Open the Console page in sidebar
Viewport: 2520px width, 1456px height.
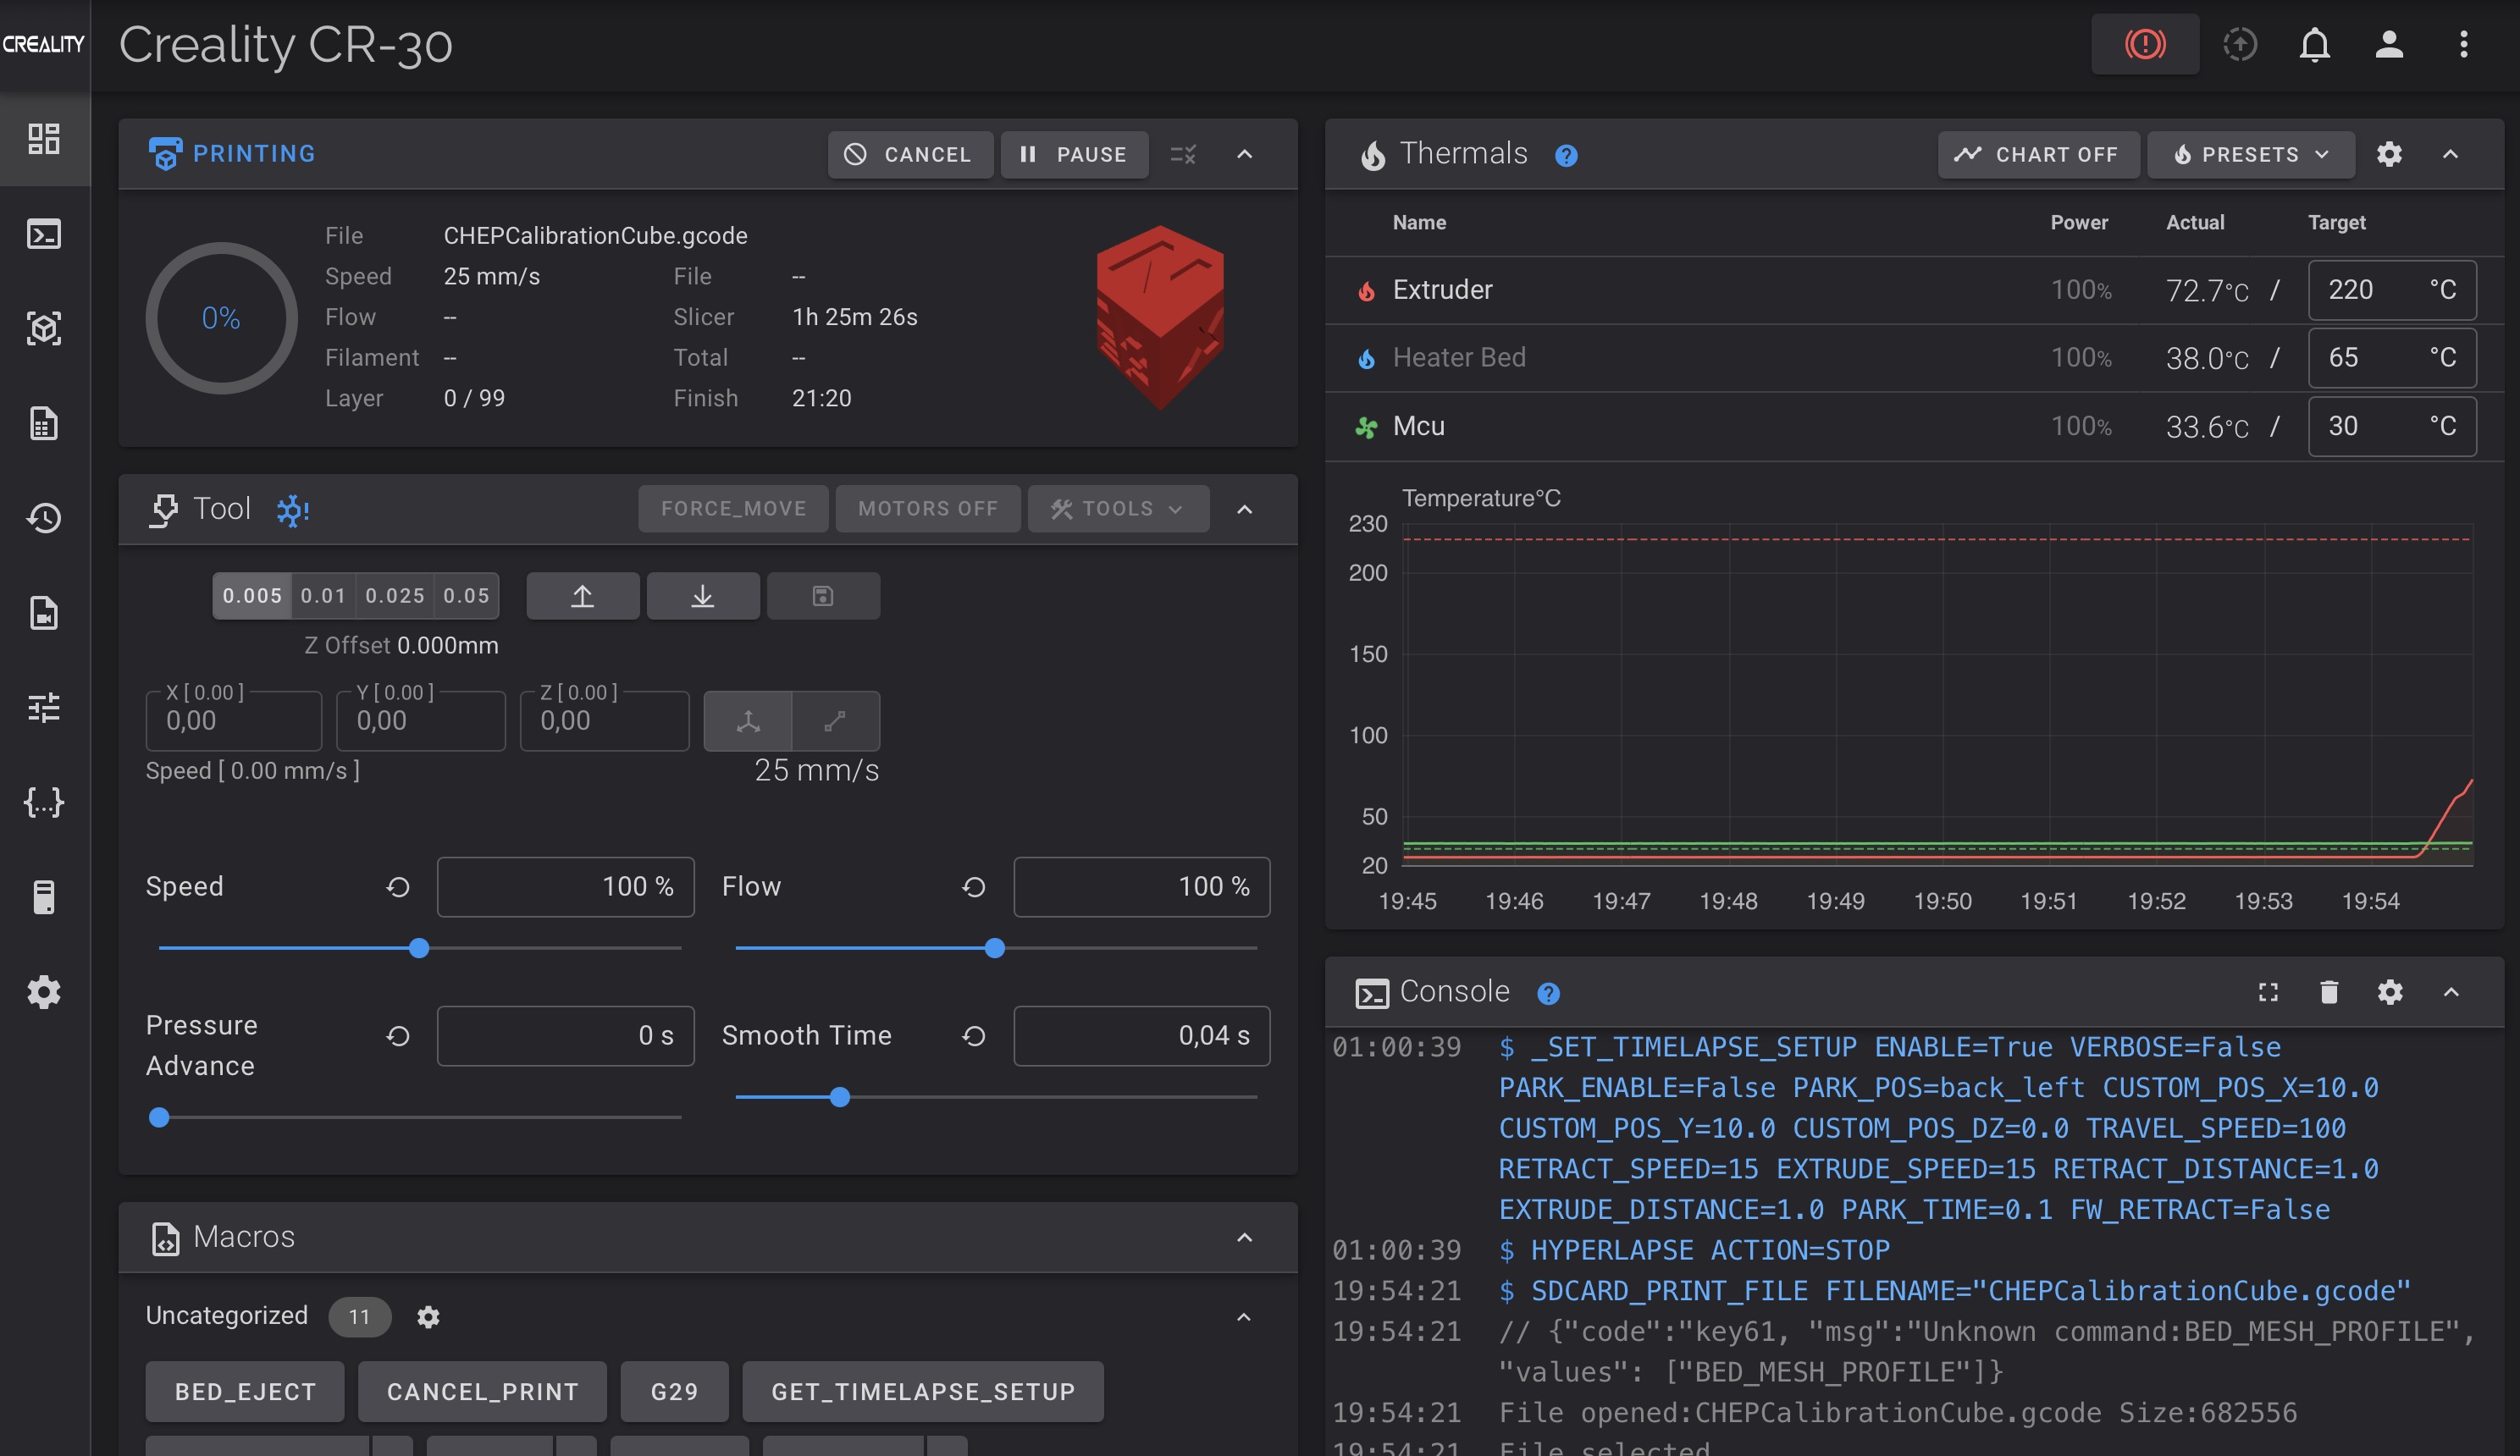click(x=44, y=234)
